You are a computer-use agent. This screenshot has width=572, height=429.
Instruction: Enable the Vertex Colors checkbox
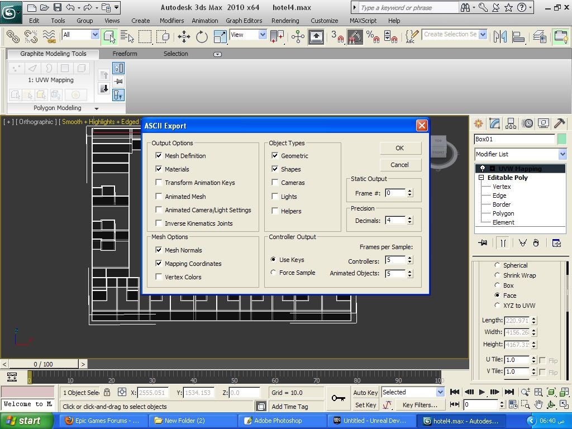pyautogui.click(x=159, y=277)
